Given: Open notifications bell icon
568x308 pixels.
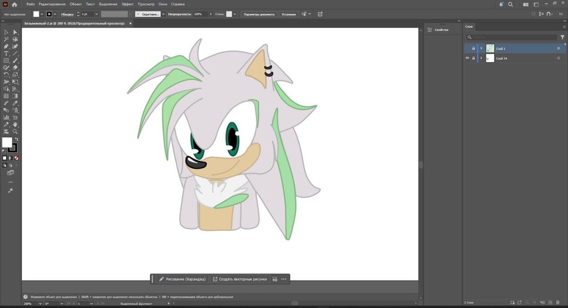Looking at the screenshot, I should click(502, 4).
